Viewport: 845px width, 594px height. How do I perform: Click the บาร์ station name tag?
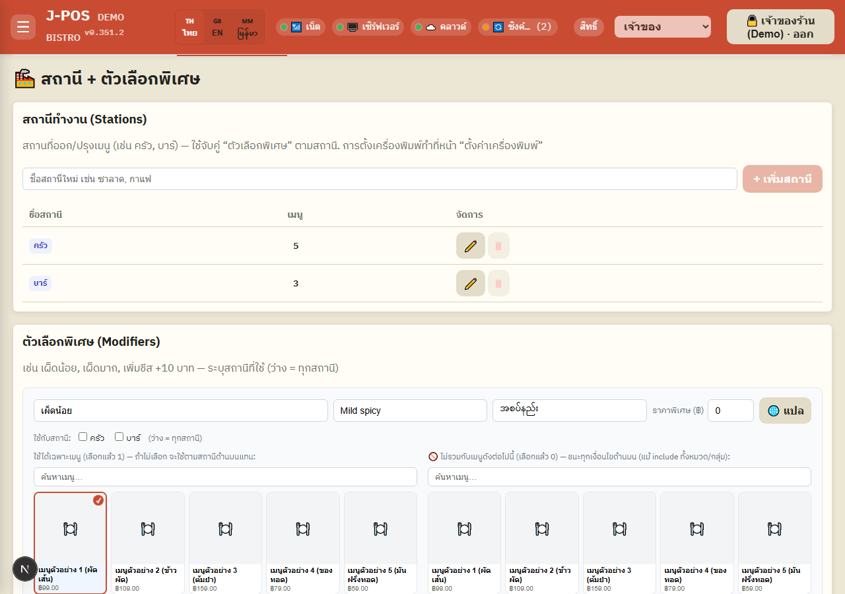(40, 283)
